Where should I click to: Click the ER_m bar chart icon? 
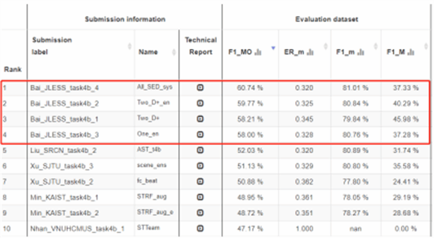coord(310,52)
